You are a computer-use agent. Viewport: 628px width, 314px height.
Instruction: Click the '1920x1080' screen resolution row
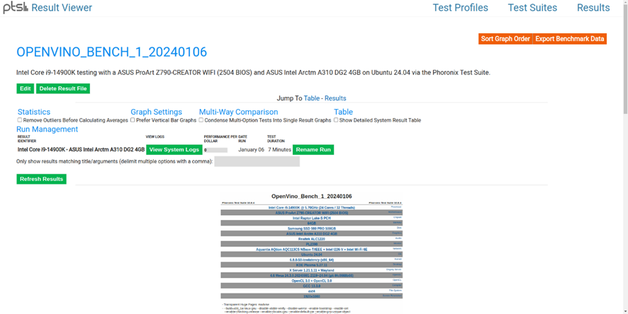click(312, 296)
